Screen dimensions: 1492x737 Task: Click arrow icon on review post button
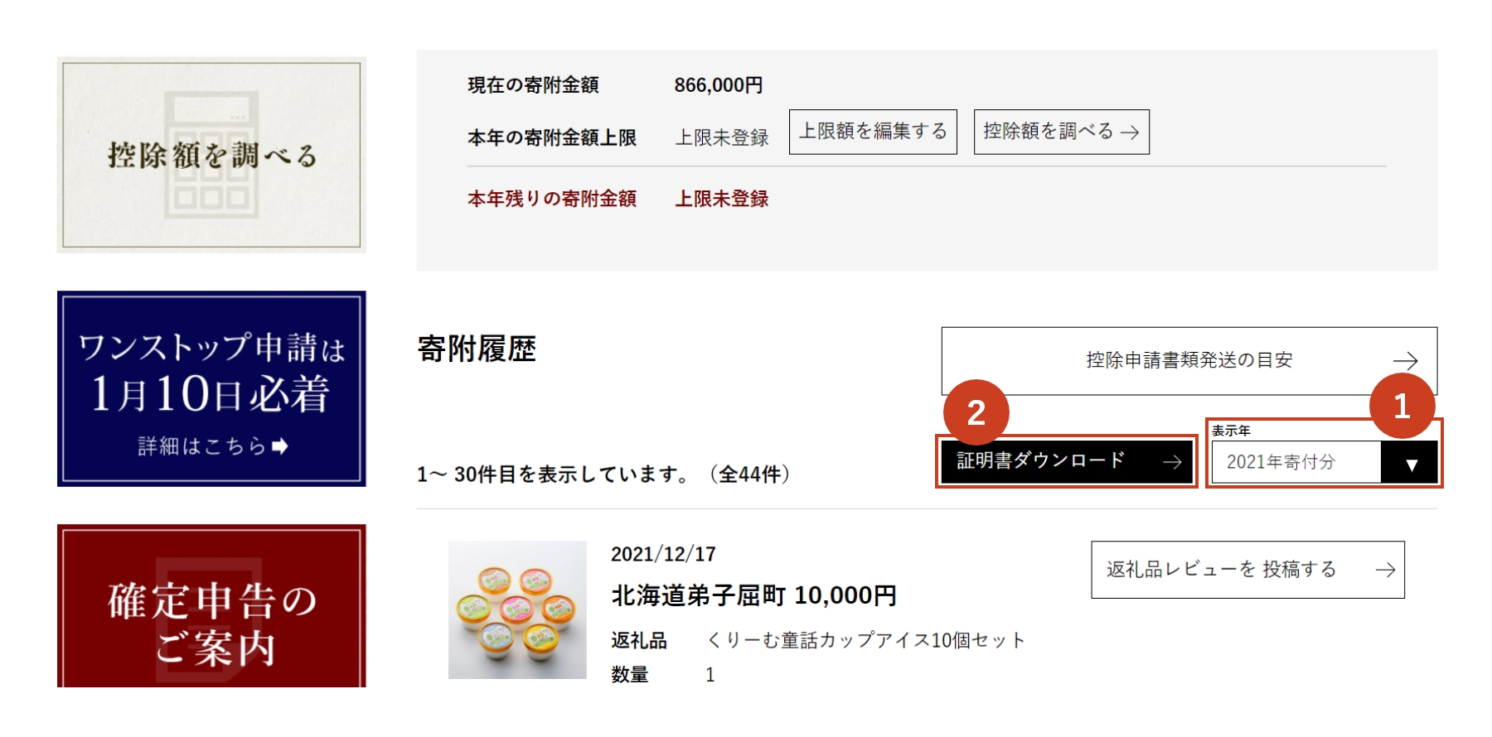click(1385, 570)
